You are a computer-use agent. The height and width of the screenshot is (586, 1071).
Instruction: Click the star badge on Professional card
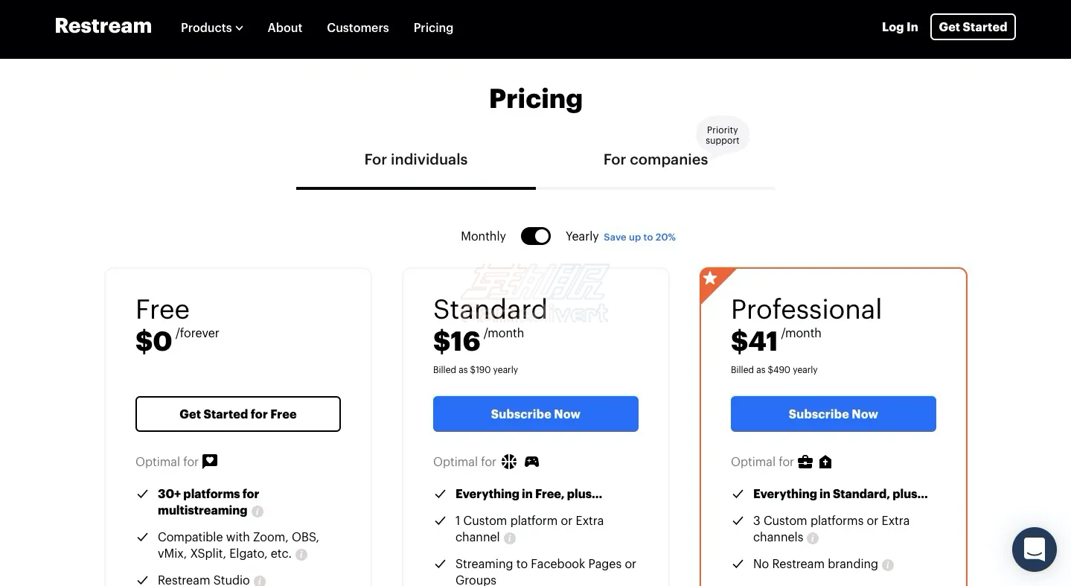click(710, 278)
